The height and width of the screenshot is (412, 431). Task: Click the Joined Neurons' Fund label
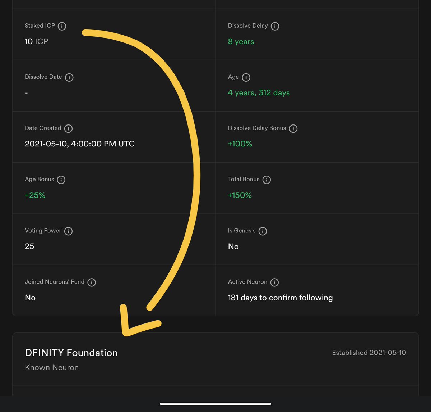pos(55,282)
